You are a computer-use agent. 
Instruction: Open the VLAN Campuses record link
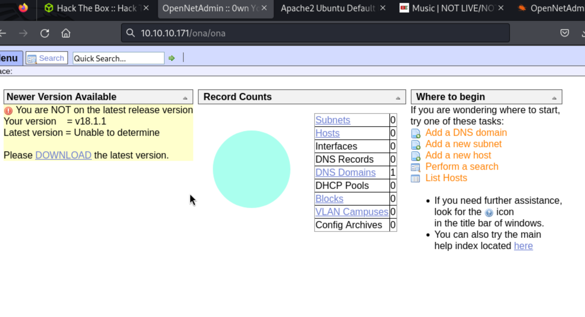(x=352, y=212)
